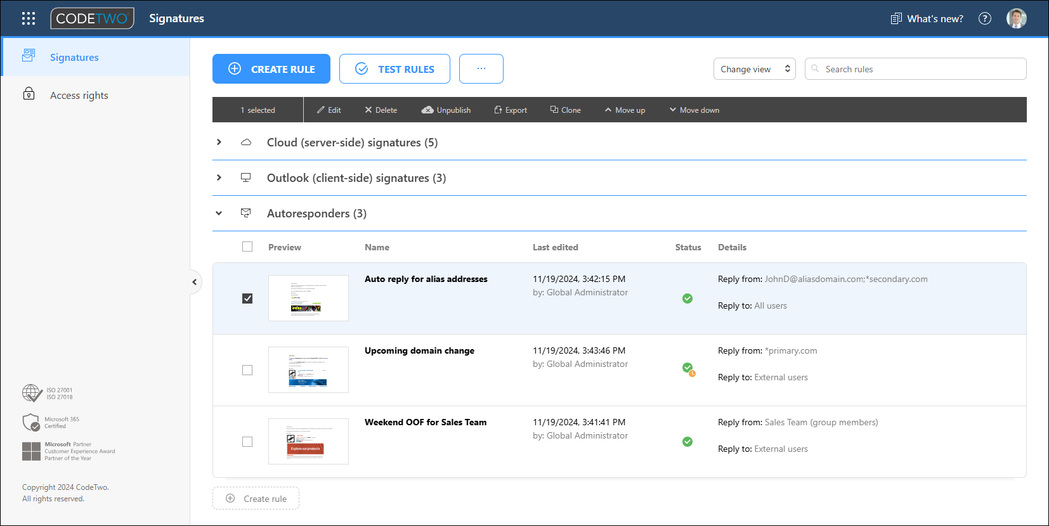Click the blue CREATE RULE button
Viewport: 1049px width, 526px height.
click(x=271, y=69)
